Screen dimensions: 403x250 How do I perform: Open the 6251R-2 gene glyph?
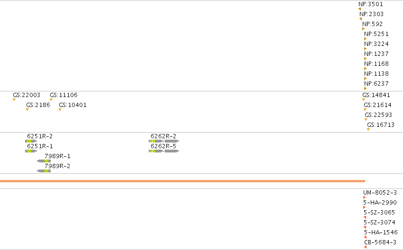click(31, 141)
